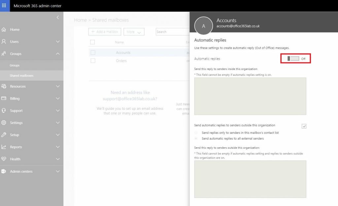Click the Users person icon
Screen dimensions: 338x206
tap(4, 42)
